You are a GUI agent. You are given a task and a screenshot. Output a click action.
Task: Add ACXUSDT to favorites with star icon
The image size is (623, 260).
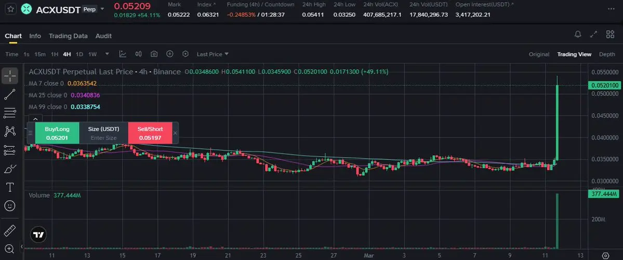pyautogui.click(x=11, y=9)
